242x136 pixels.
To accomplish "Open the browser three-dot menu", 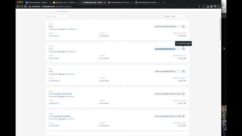I will pyautogui.click(x=219, y=6).
